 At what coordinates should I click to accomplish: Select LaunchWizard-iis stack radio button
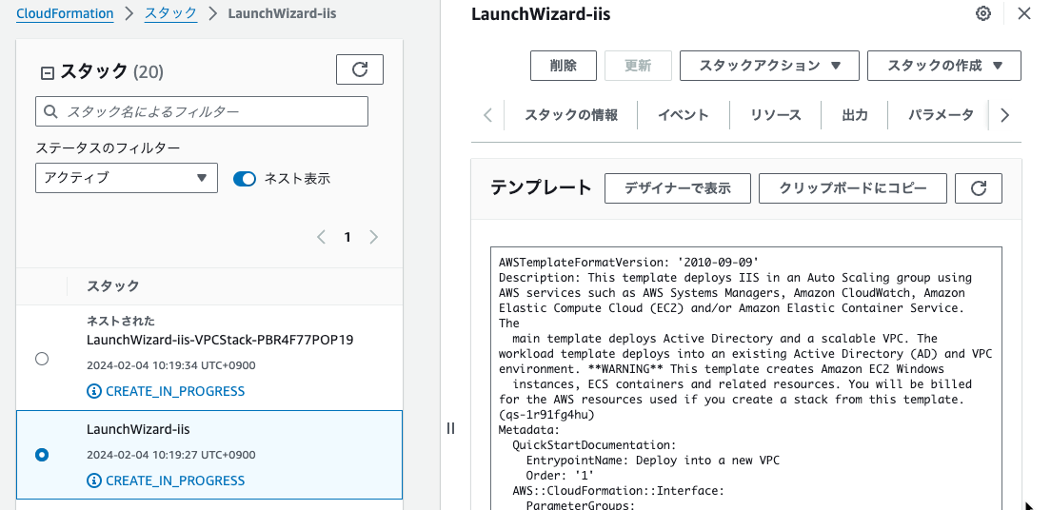(x=42, y=455)
